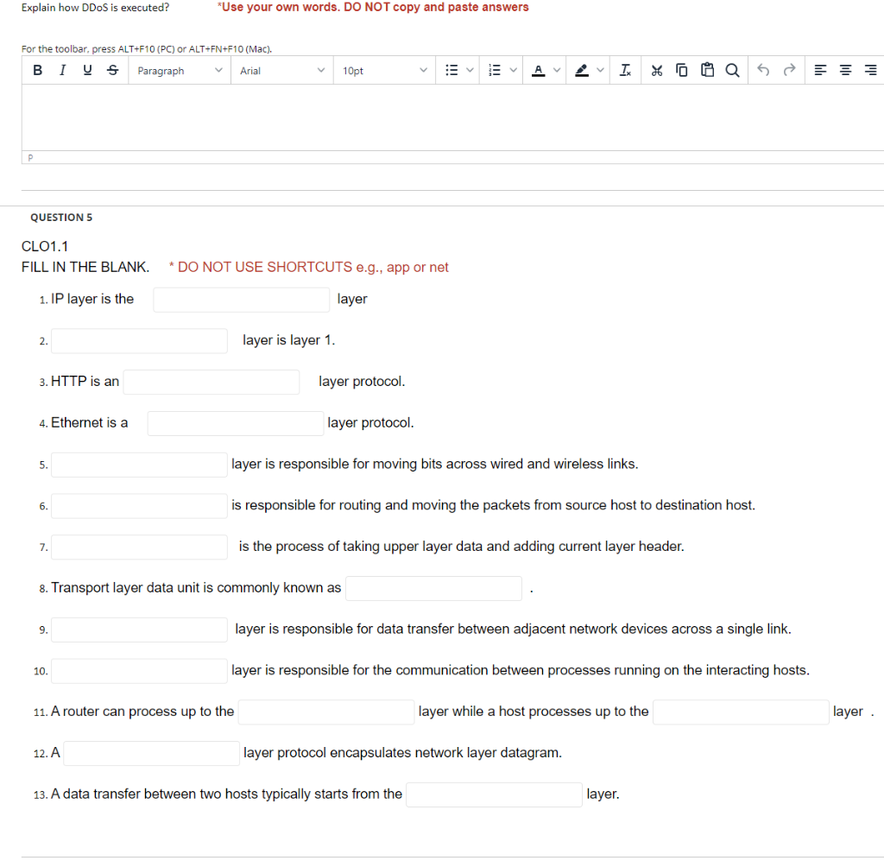Click the Undo icon
Screen dimensions: 884x867
[x=762, y=70]
